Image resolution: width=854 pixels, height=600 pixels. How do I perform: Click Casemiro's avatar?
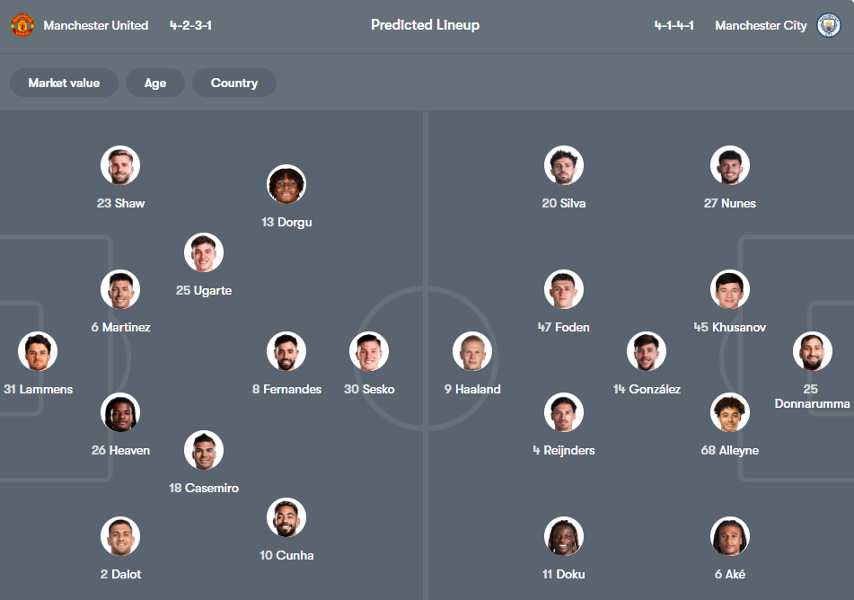pos(204,450)
